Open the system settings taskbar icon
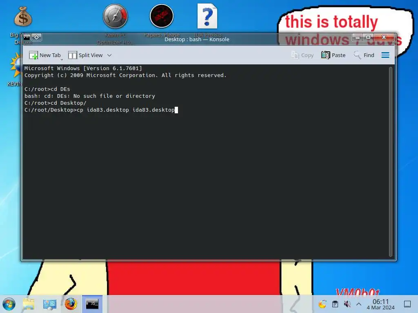 (x=49, y=304)
